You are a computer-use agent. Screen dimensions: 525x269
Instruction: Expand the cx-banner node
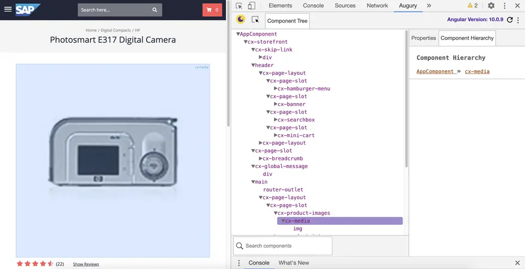[276, 104]
